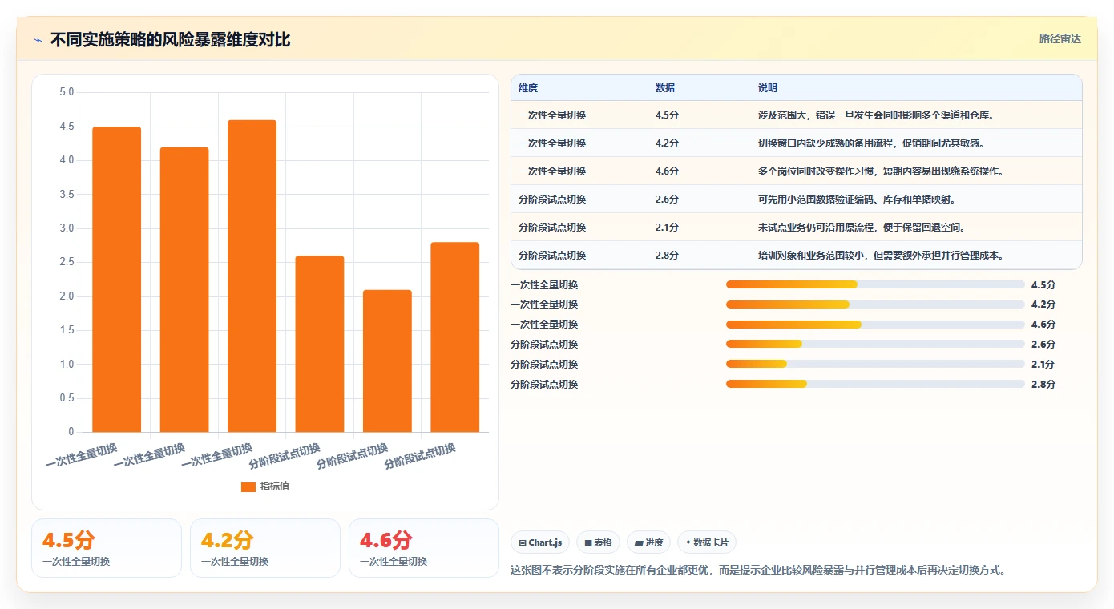Click the 4.6分 cell in the table
Viewport: 1114px width, 609px height.
click(x=667, y=171)
